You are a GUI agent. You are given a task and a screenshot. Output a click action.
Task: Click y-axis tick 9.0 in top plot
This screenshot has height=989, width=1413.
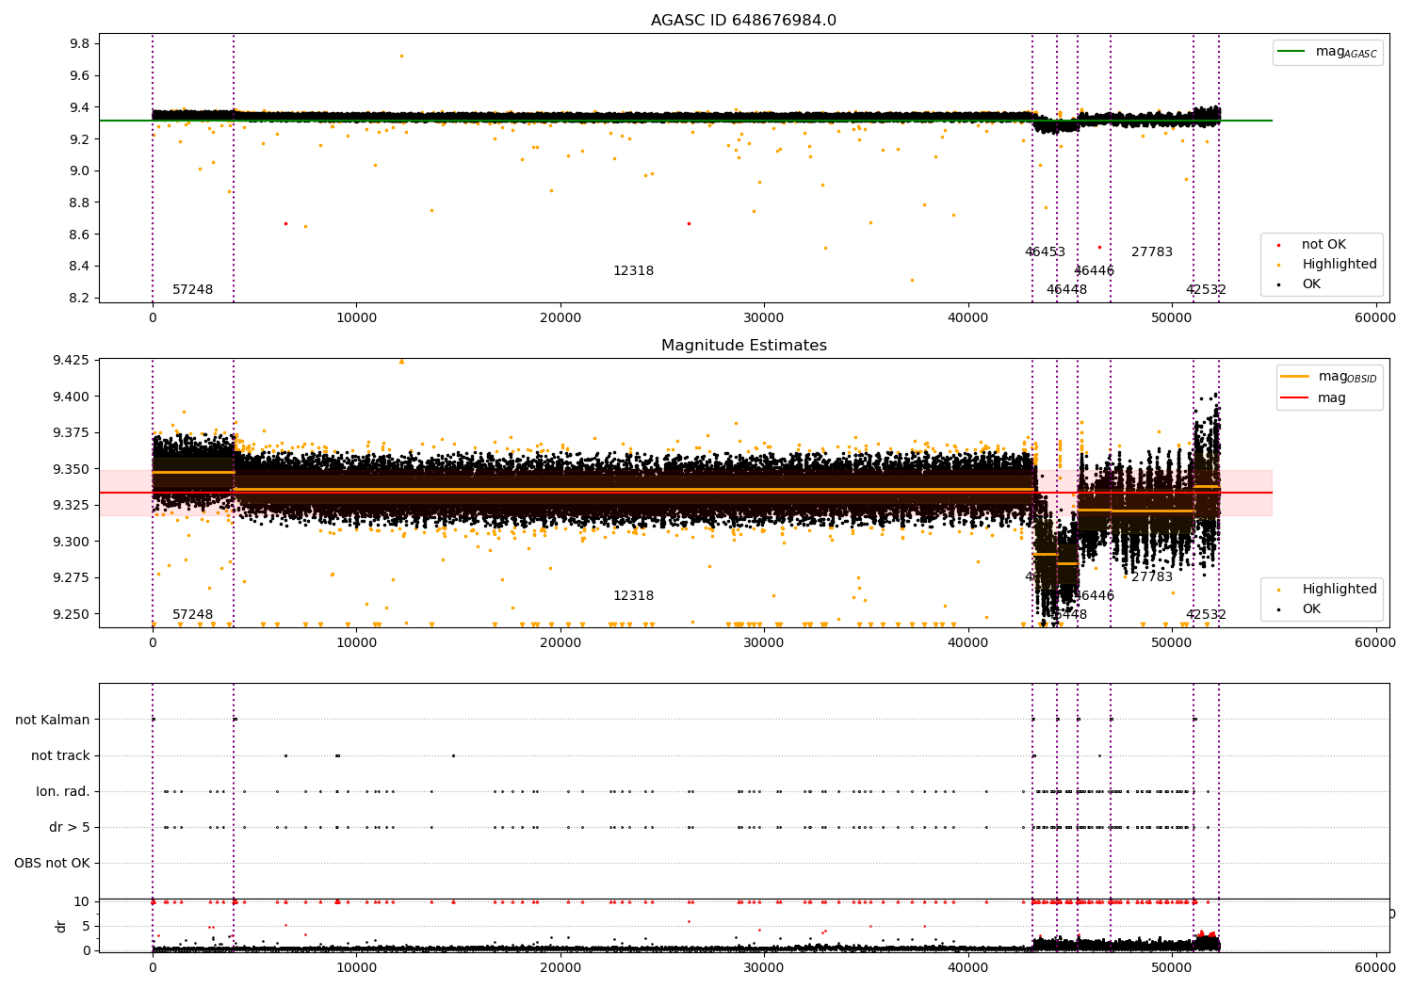80,171
